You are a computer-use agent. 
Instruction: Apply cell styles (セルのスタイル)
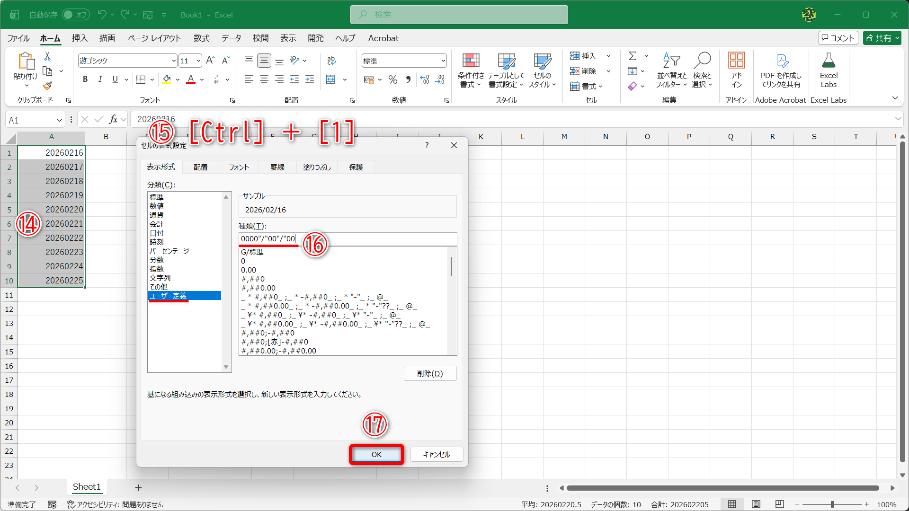tap(542, 70)
